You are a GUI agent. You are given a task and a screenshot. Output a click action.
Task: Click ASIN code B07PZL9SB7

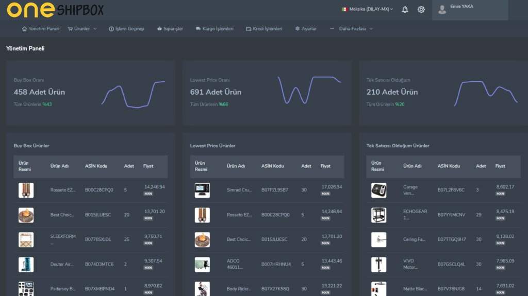click(x=275, y=190)
